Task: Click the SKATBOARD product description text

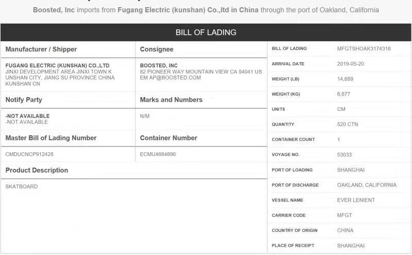Action: pyautogui.click(x=22, y=187)
